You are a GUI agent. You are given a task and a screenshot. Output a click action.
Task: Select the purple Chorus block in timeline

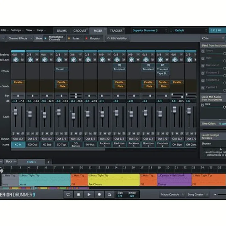pyautogui.click(x=174, y=180)
